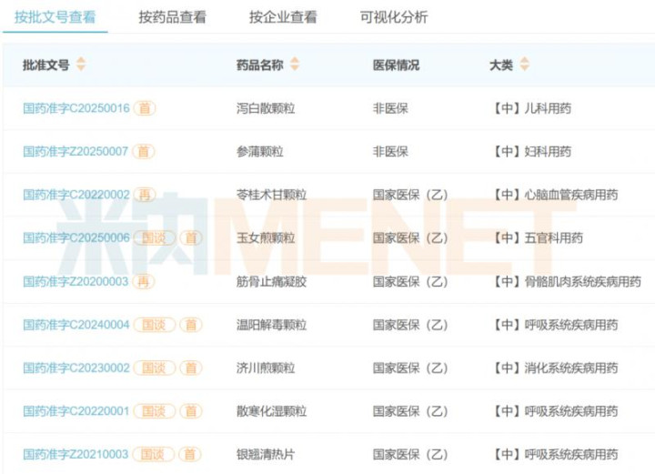Click 再 badge next to C20220002
655x474 pixels.
tap(145, 195)
